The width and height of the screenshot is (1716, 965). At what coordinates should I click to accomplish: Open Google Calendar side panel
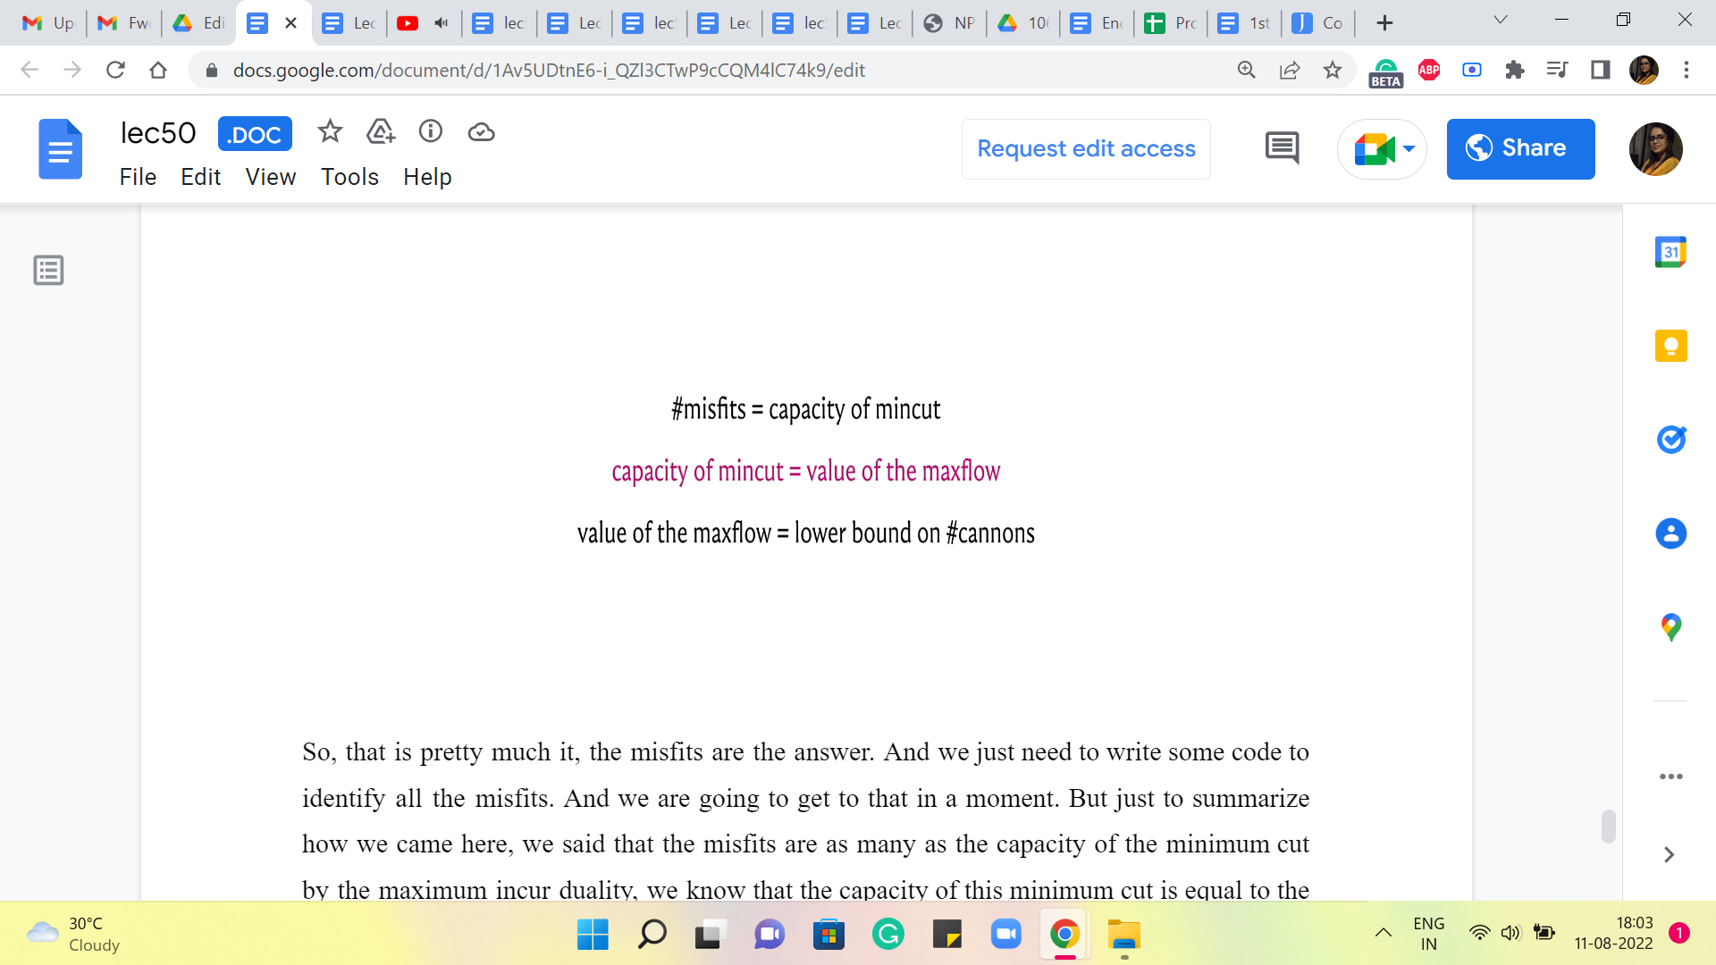click(1670, 252)
